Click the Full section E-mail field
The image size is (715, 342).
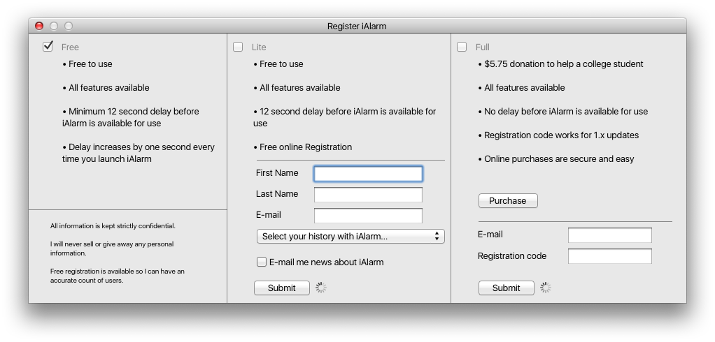pos(609,235)
